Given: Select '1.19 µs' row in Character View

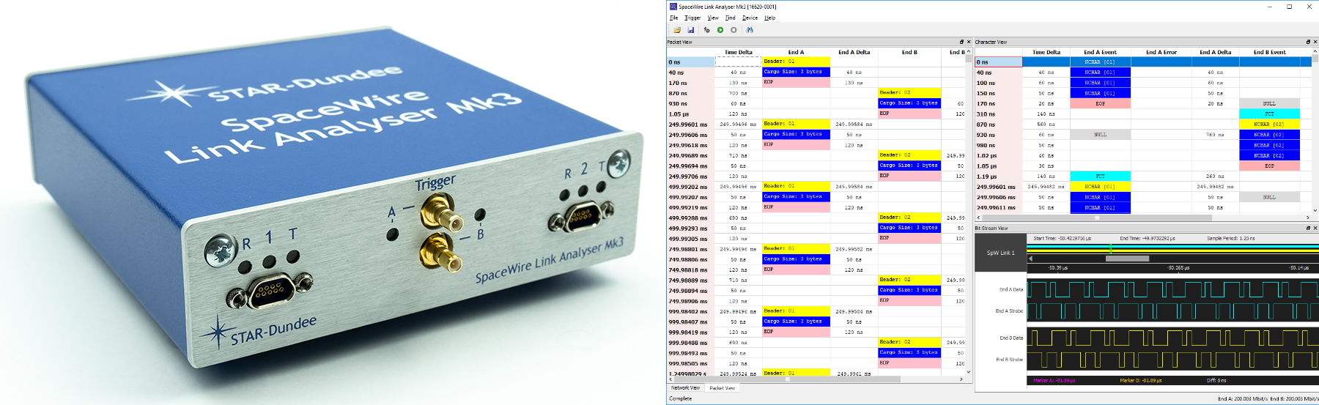Looking at the screenshot, I should click(1143, 177).
